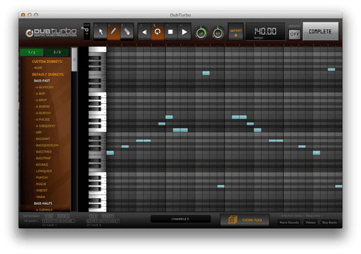Switch to the 2/2 page tab
Image resolution: width=361 pixels, height=254 pixels.
click(x=57, y=52)
